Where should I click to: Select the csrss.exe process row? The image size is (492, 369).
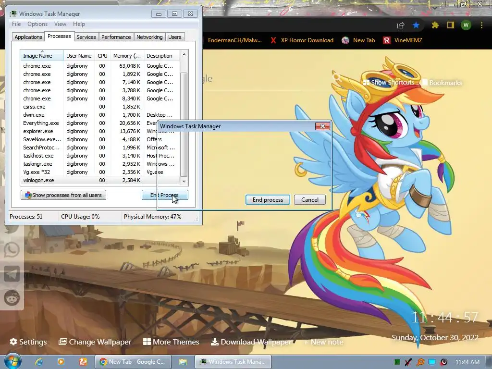tap(100, 107)
